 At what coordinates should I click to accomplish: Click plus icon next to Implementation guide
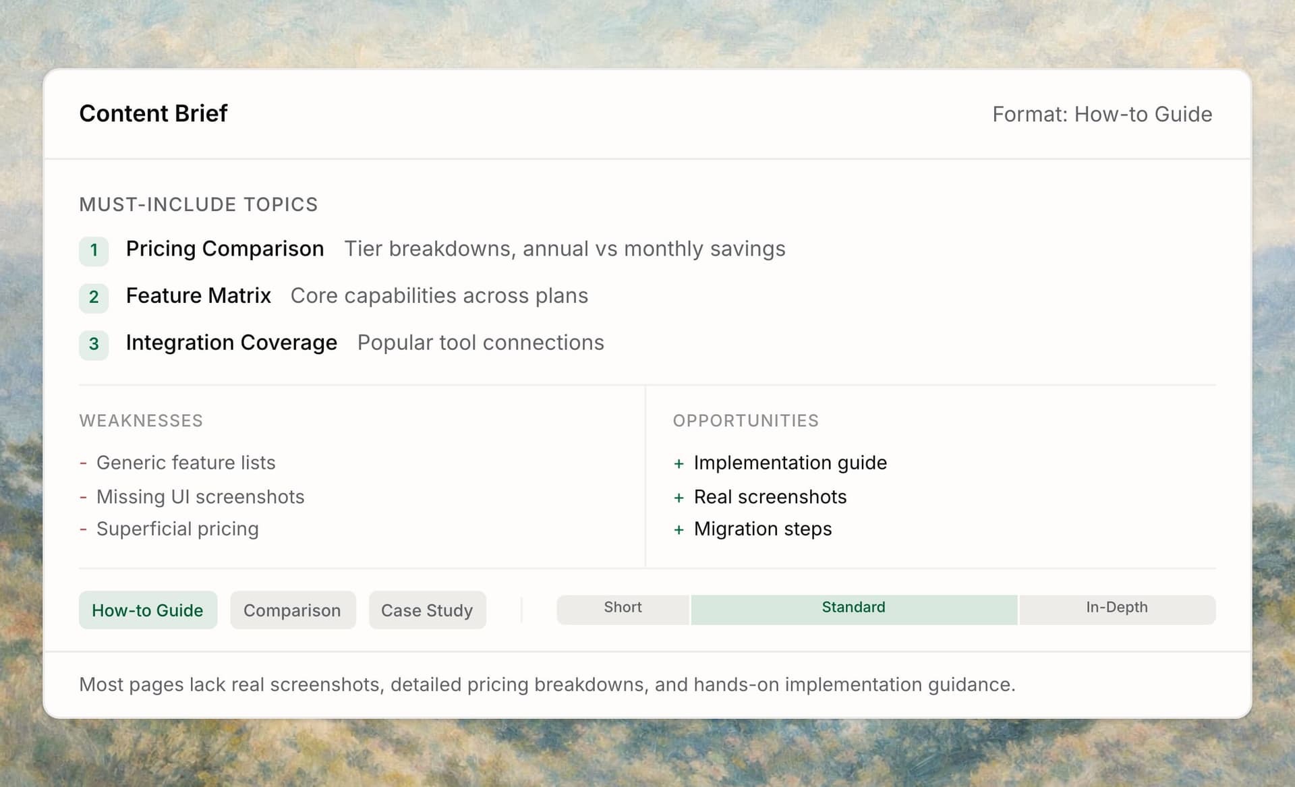pyautogui.click(x=679, y=464)
